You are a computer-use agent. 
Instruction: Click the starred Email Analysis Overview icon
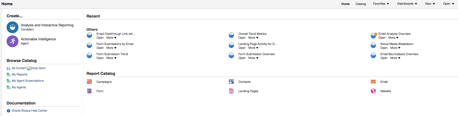(x=374, y=35)
